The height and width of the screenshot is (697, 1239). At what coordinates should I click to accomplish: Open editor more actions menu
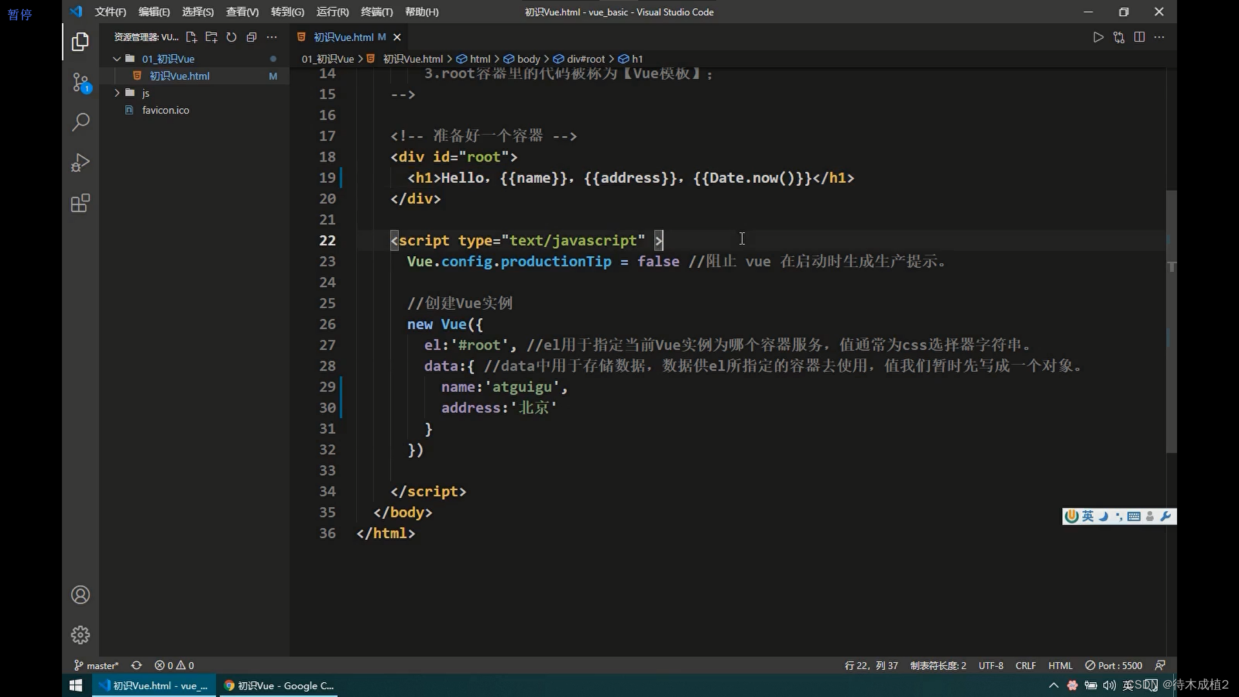(x=1160, y=37)
